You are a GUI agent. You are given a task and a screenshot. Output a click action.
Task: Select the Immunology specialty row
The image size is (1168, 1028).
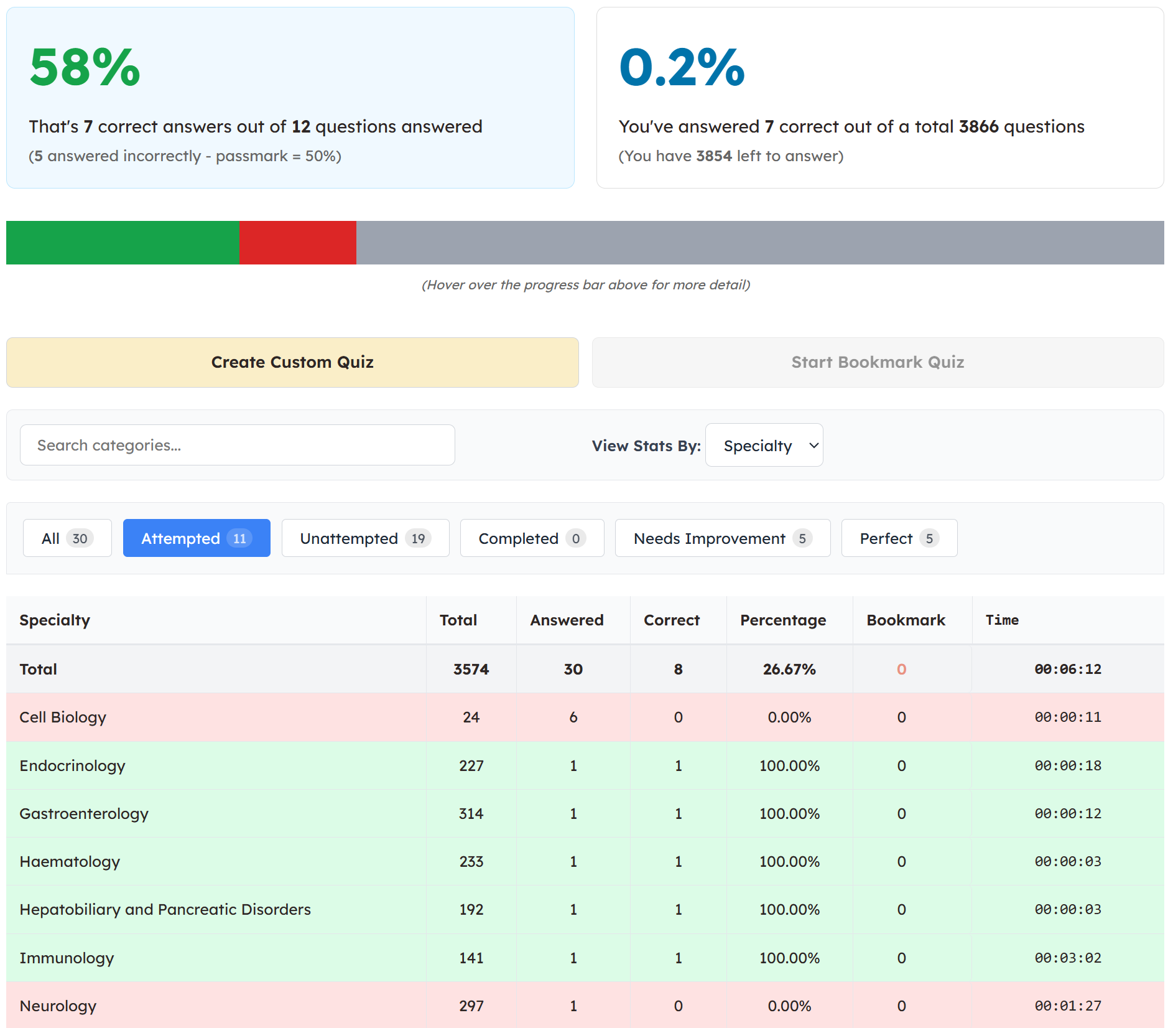click(x=585, y=958)
